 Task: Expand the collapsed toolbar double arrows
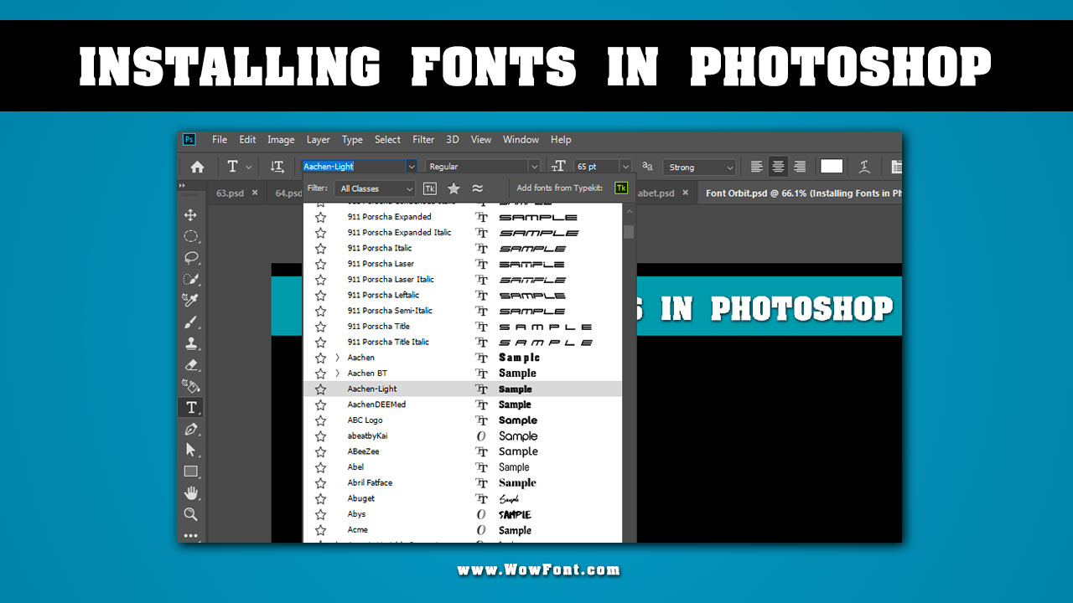point(182,186)
